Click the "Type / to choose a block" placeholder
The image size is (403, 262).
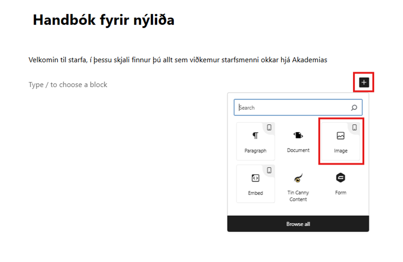pyautogui.click(x=68, y=85)
